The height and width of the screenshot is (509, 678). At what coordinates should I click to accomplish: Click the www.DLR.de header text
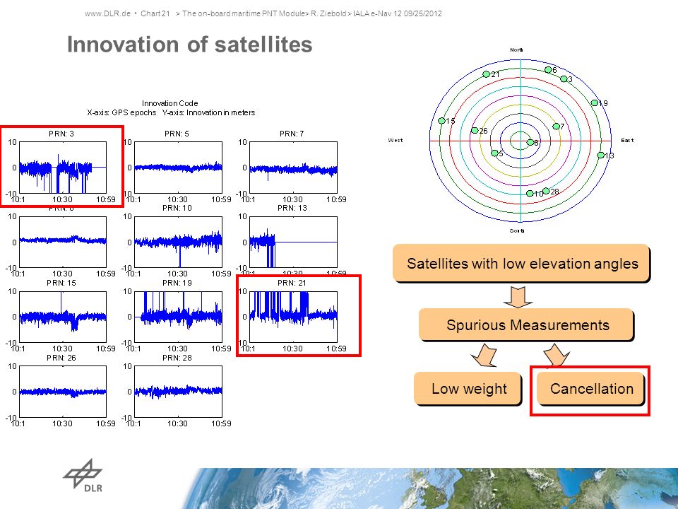(107, 13)
